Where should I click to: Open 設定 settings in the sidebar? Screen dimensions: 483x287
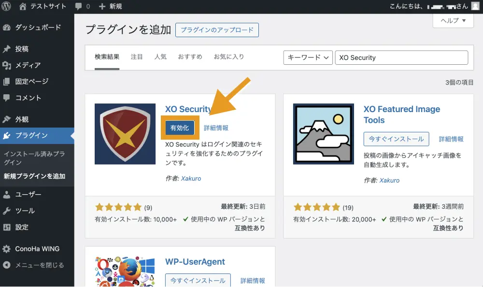(22, 227)
